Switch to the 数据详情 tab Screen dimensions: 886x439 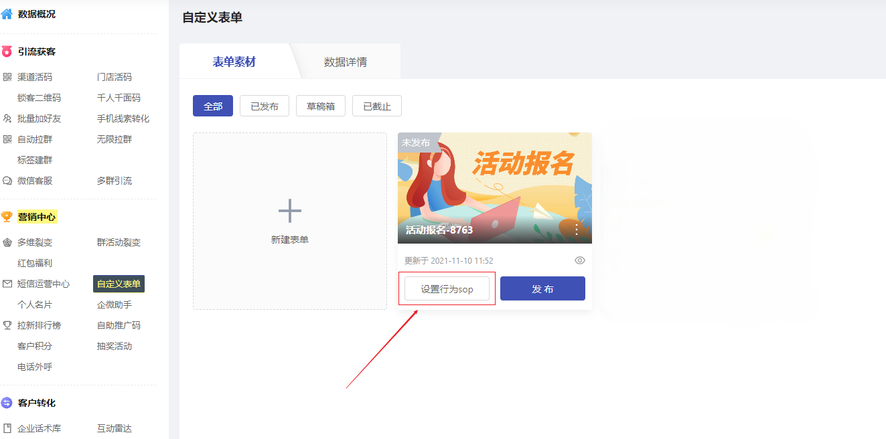pyautogui.click(x=346, y=62)
